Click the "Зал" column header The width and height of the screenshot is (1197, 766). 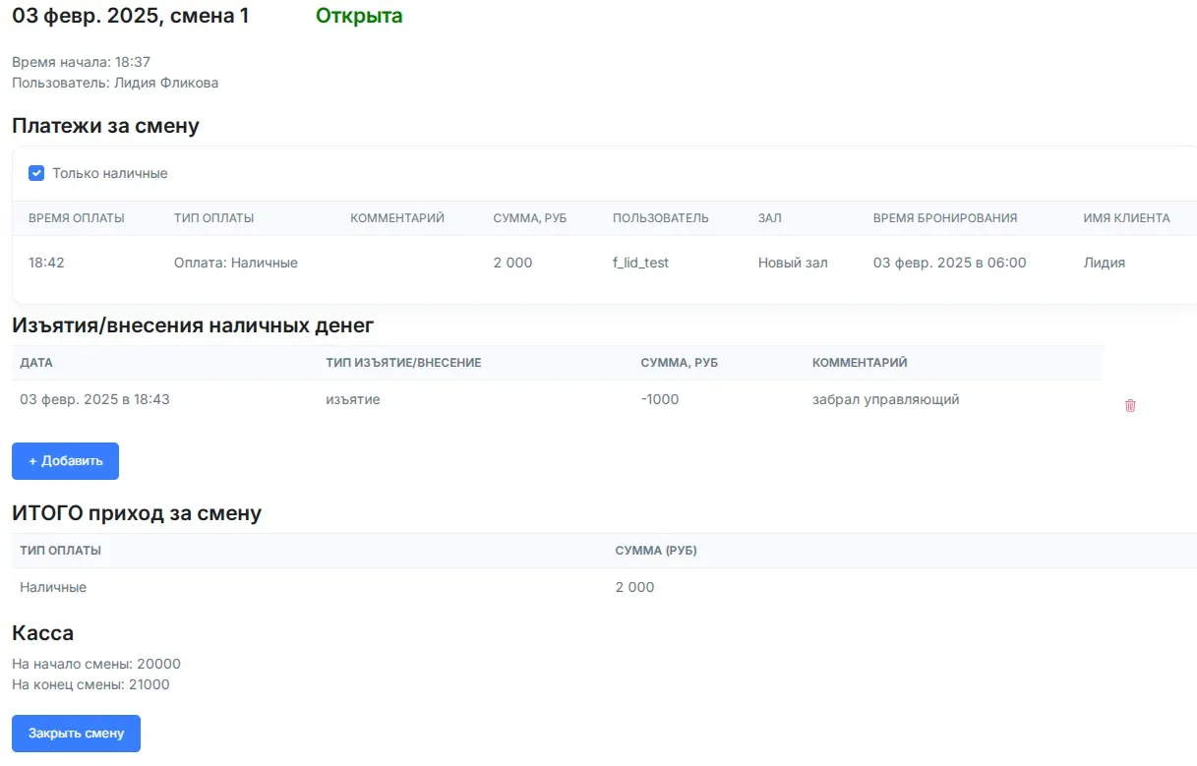coord(769,218)
